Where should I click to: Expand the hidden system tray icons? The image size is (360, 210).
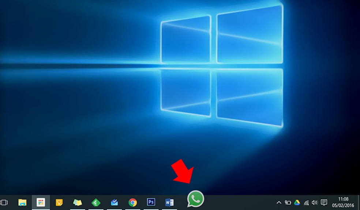coord(279,203)
